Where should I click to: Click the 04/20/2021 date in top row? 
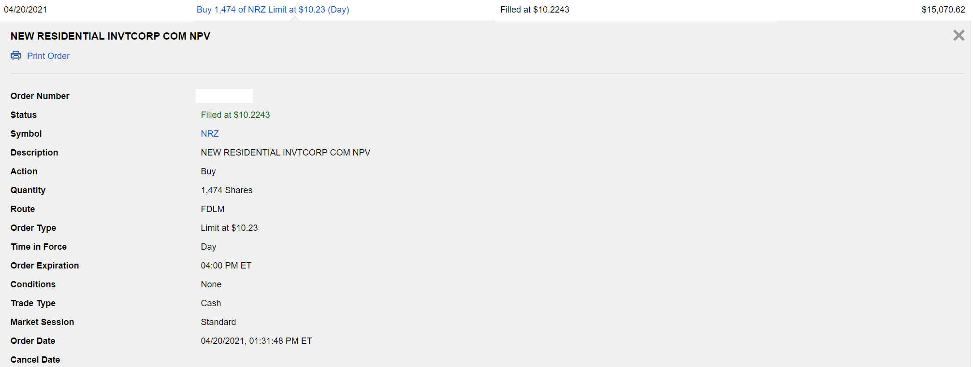point(26,10)
